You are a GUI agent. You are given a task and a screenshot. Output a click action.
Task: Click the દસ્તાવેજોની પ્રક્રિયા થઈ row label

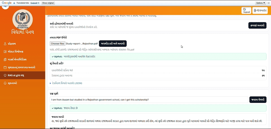click(x=62, y=70)
